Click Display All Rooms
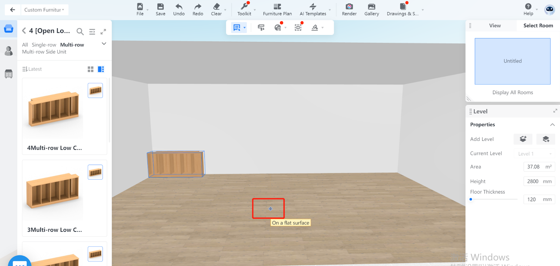Screen dimensions: 560x266 point(512,92)
